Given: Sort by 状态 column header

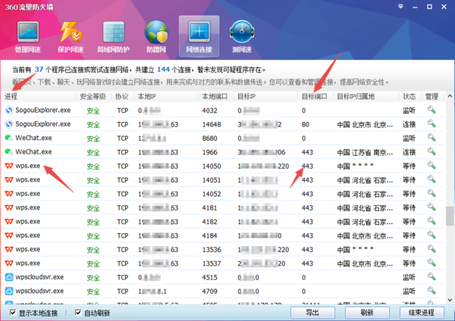Looking at the screenshot, I should [409, 96].
